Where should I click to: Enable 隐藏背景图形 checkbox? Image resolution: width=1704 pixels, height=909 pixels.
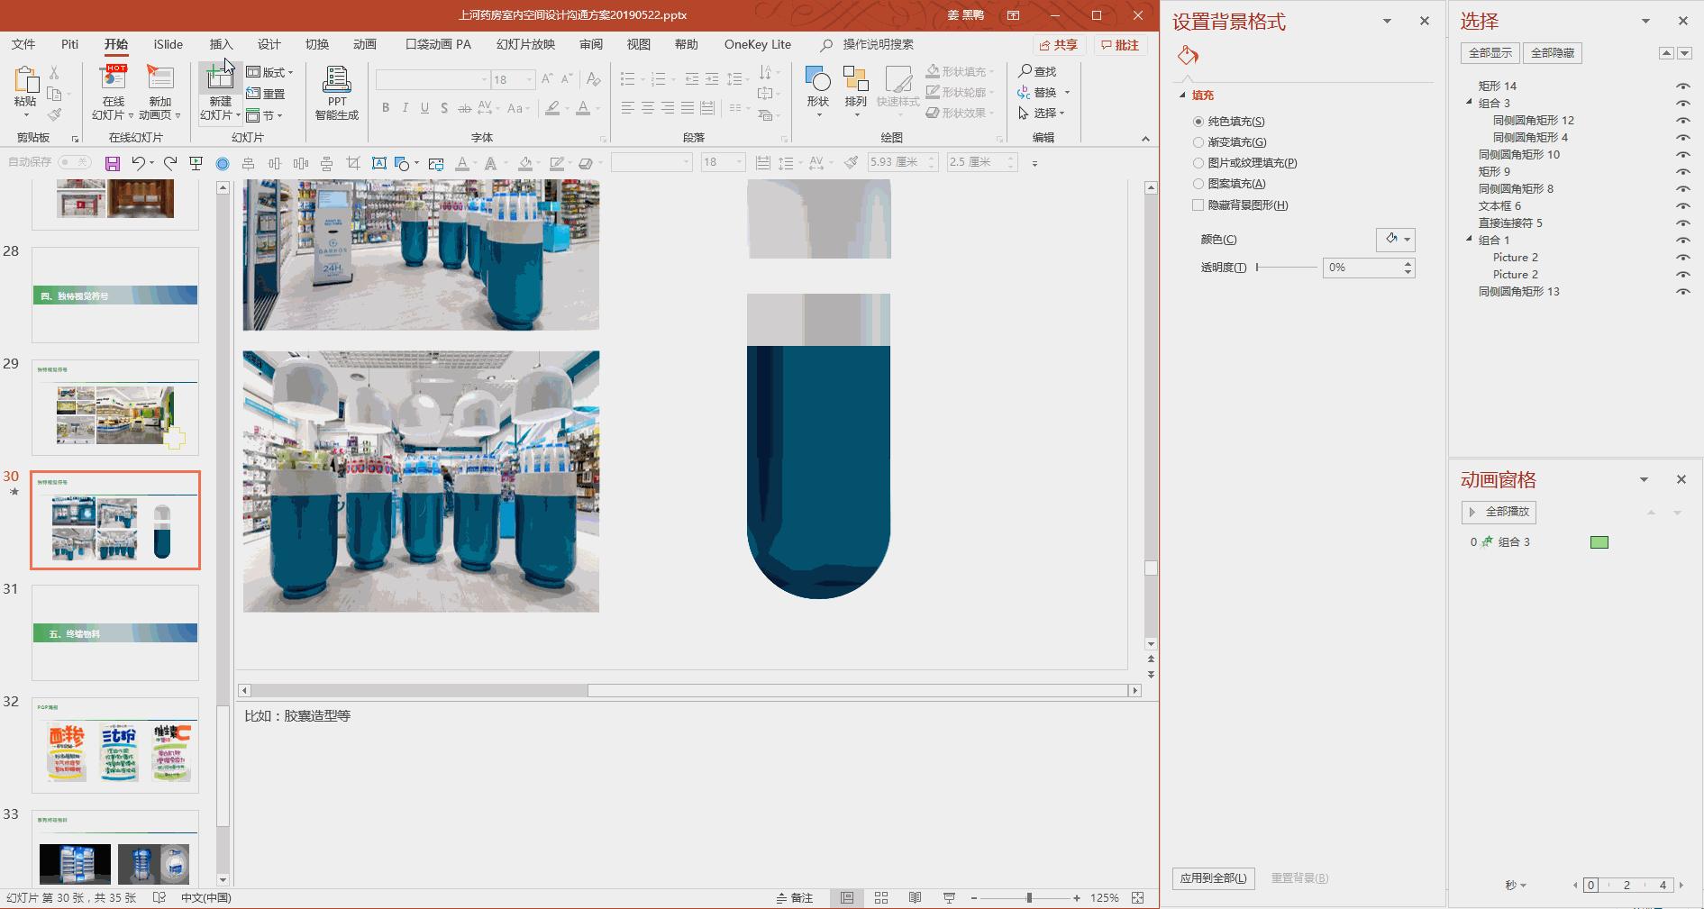pos(1198,205)
